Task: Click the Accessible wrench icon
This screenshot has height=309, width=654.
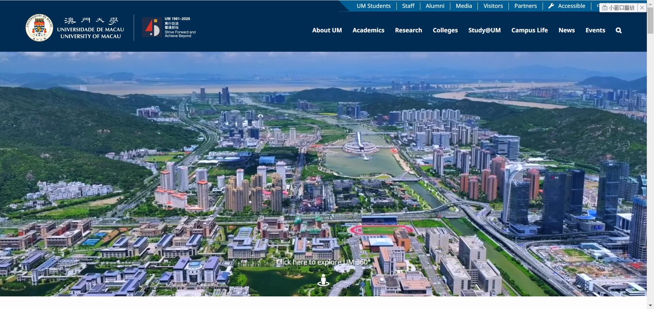Action: 551,6
